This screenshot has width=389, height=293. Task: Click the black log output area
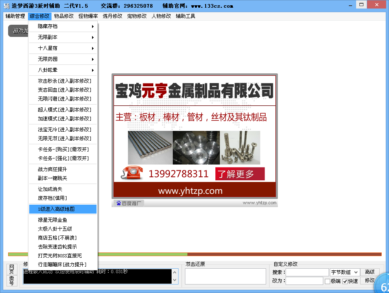click(x=97, y=276)
